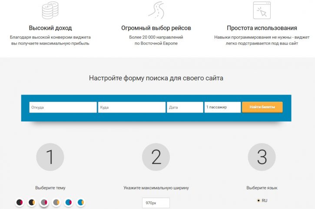Viewport: 315px width, 209px height.
Task: Select the blue and orange theme swatch
Action: click(x=81, y=202)
